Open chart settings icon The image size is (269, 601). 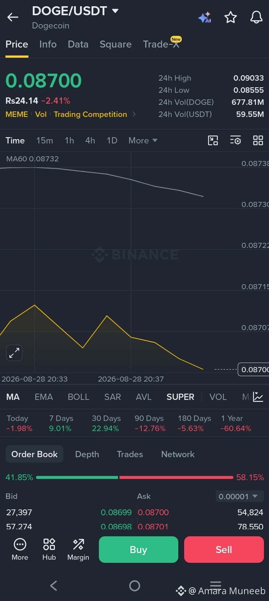(x=236, y=140)
